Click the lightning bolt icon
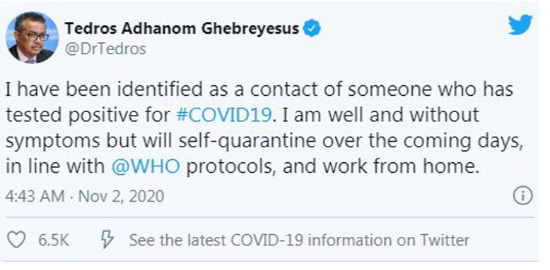 pos(107,240)
